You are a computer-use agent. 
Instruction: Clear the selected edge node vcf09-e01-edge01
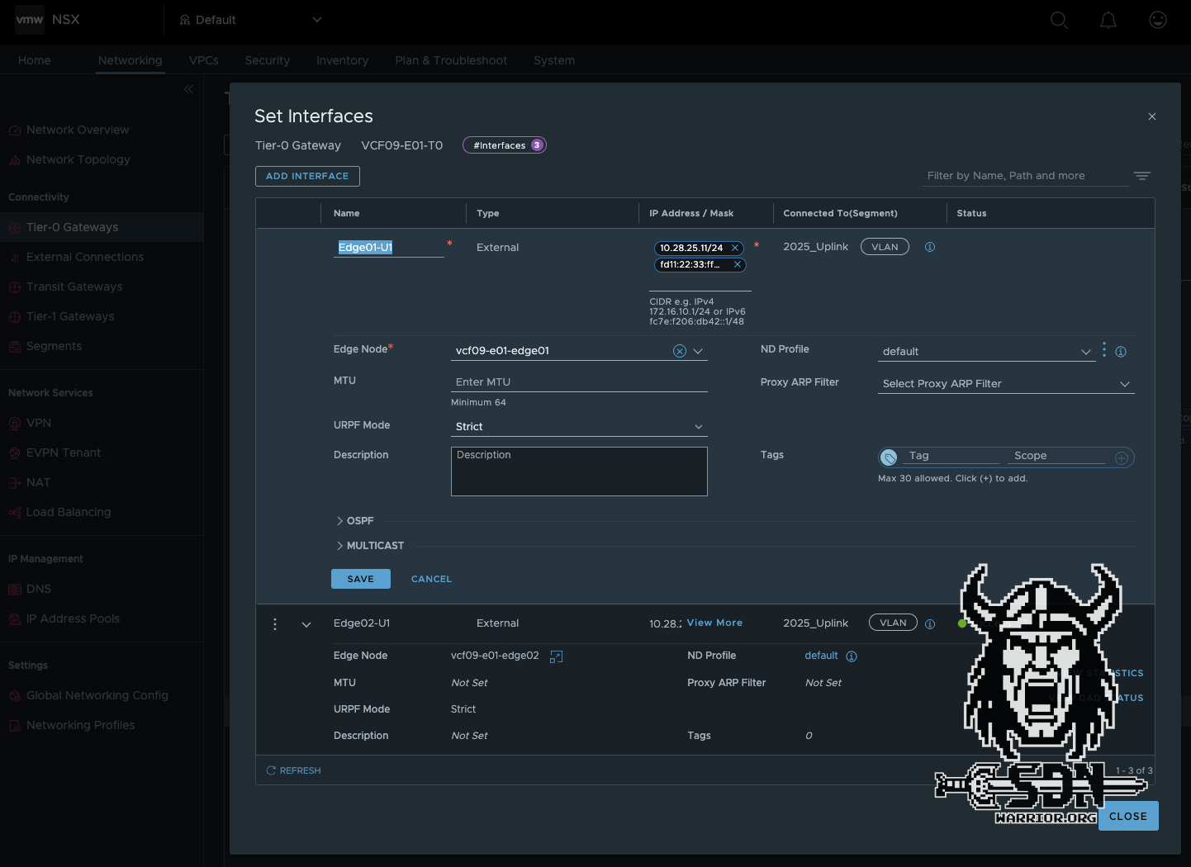[x=679, y=351]
